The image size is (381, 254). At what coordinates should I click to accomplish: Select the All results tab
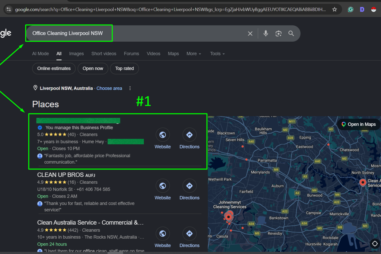click(x=59, y=54)
